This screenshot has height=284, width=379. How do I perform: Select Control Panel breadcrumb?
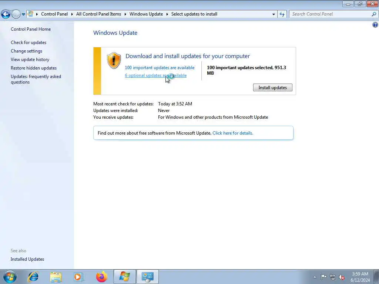pyautogui.click(x=54, y=14)
